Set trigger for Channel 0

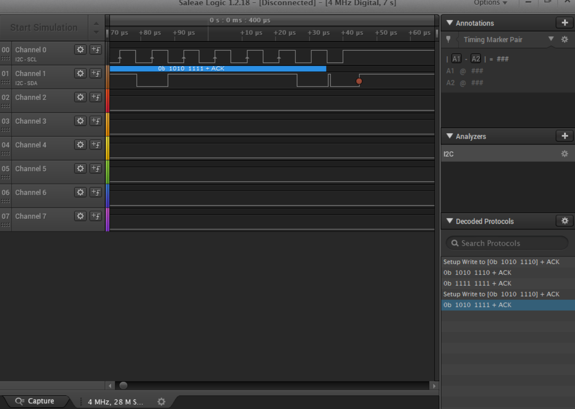(x=96, y=50)
